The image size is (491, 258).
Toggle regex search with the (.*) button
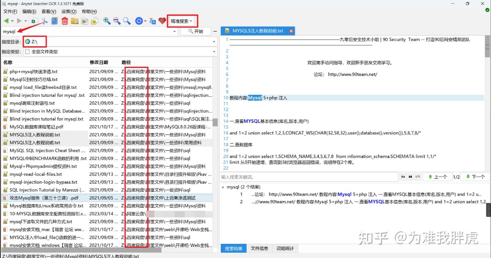click(418, 177)
